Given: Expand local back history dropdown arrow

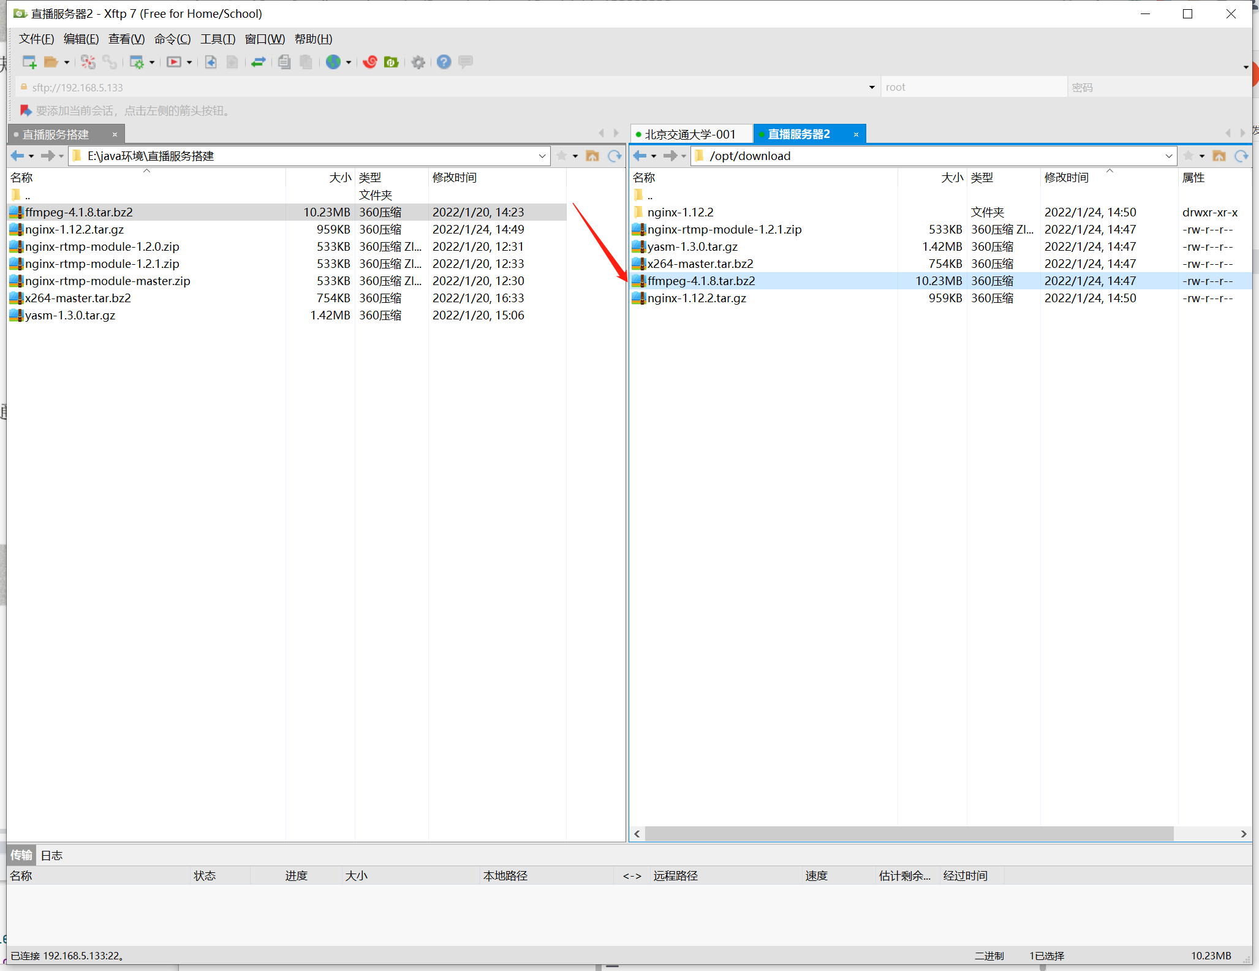Looking at the screenshot, I should click(x=31, y=156).
